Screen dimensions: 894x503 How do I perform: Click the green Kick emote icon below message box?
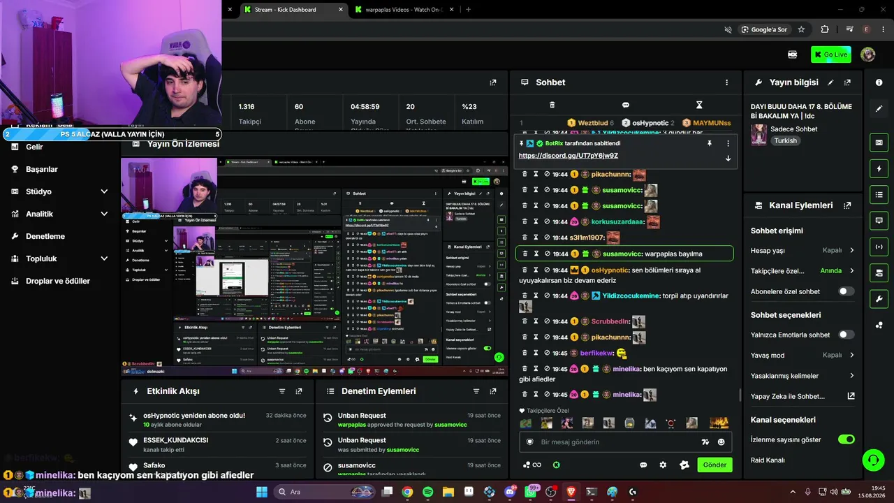[x=556, y=465]
